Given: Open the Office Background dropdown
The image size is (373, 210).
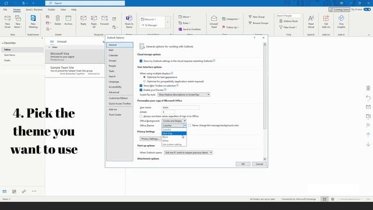Looking at the screenshot, I should [x=174, y=121].
